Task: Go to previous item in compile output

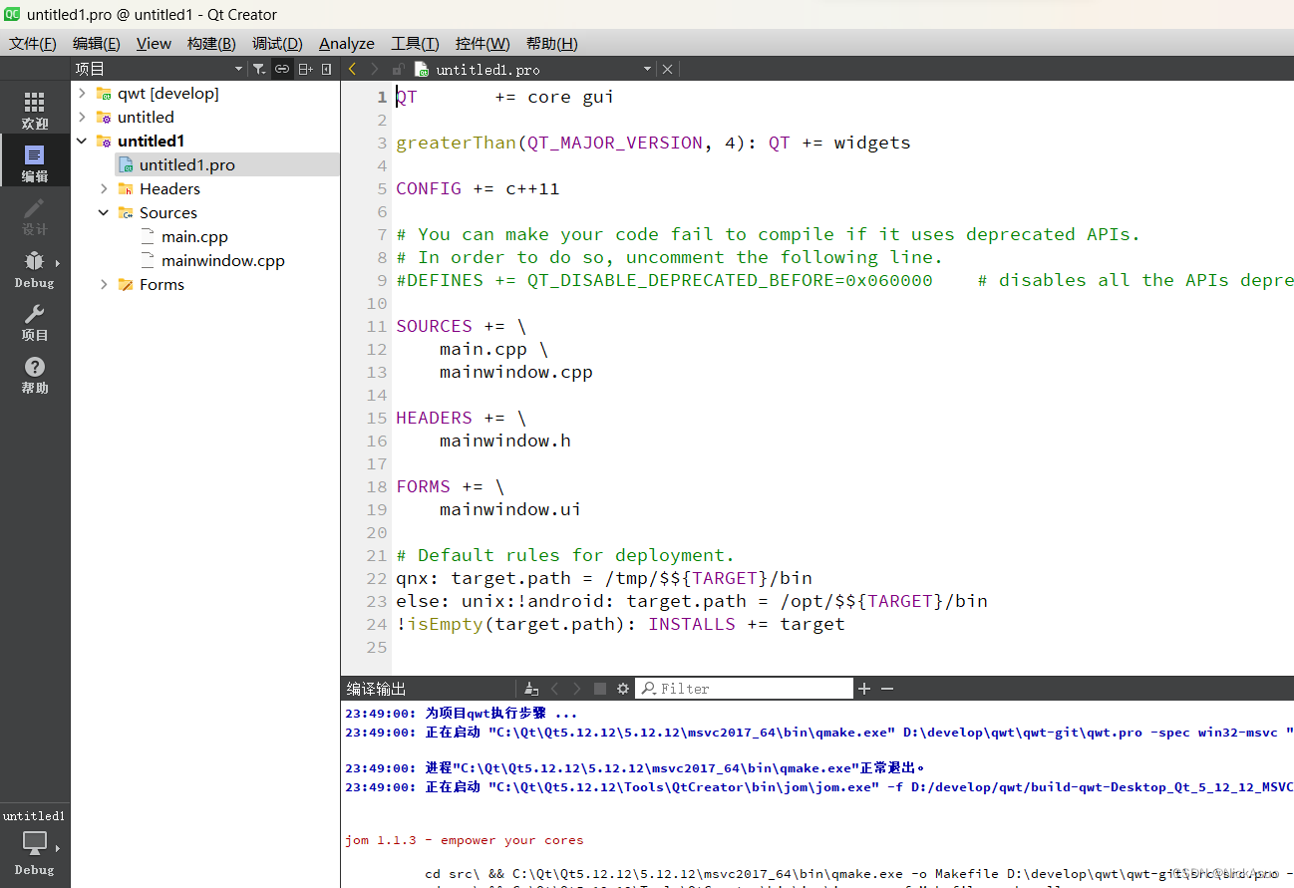Action: (555, 689)
